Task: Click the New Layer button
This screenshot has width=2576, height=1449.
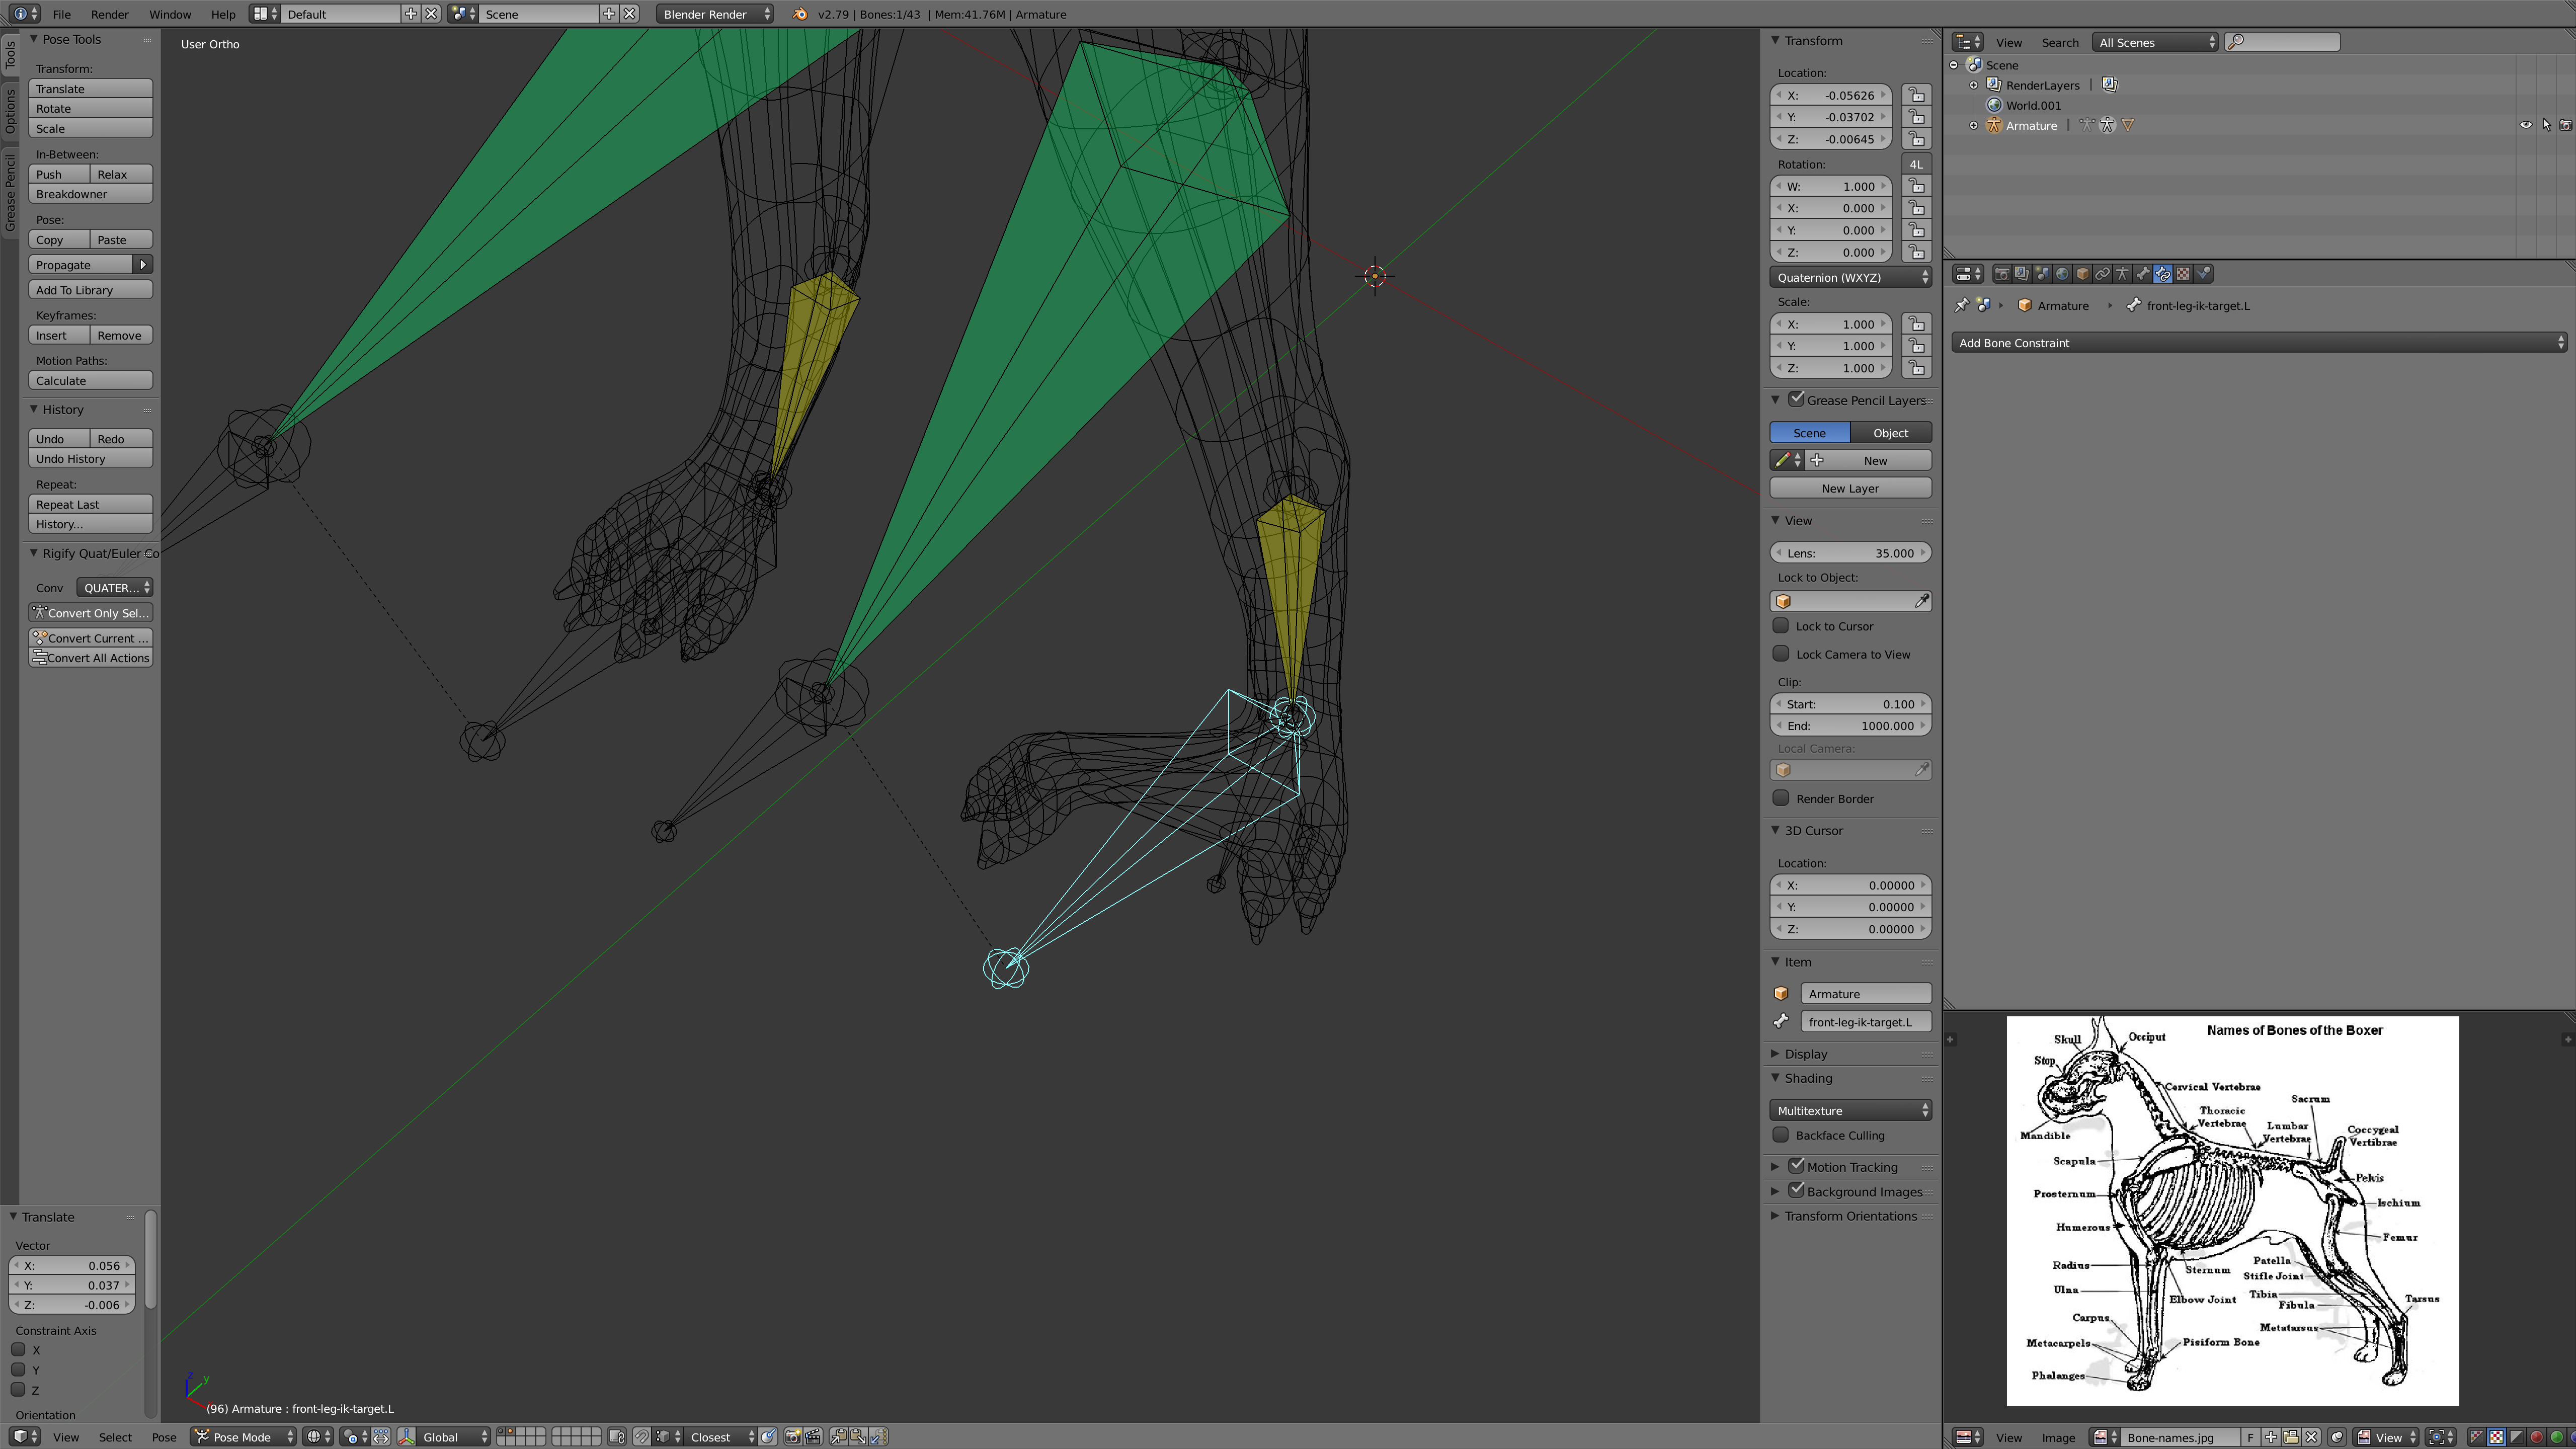Action: pyautogui.click(x=1850, y=488)
